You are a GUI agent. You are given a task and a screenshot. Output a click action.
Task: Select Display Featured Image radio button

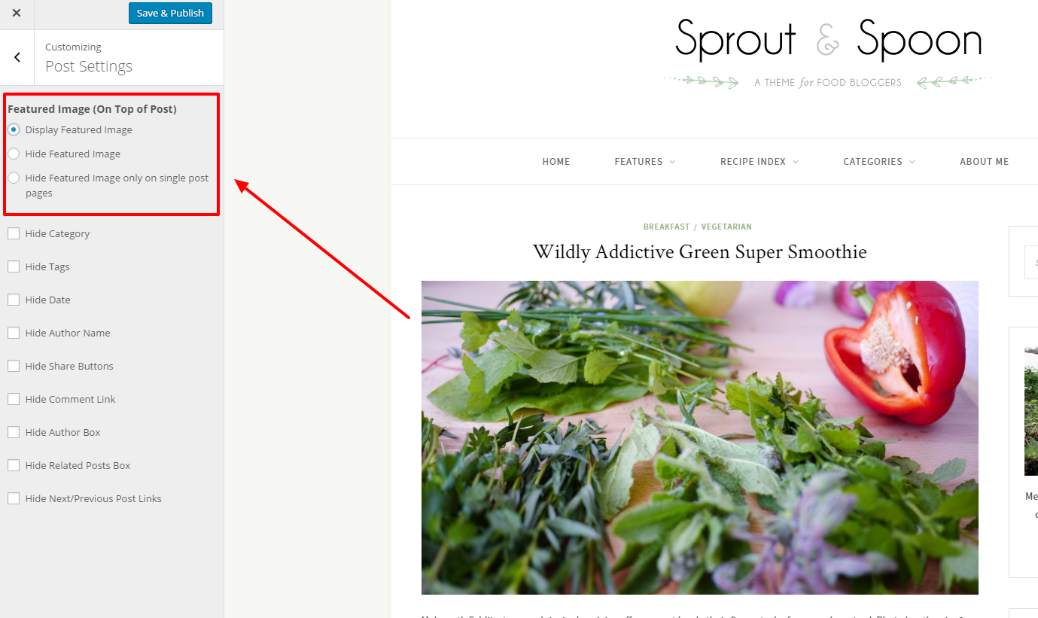coord(14,129)
